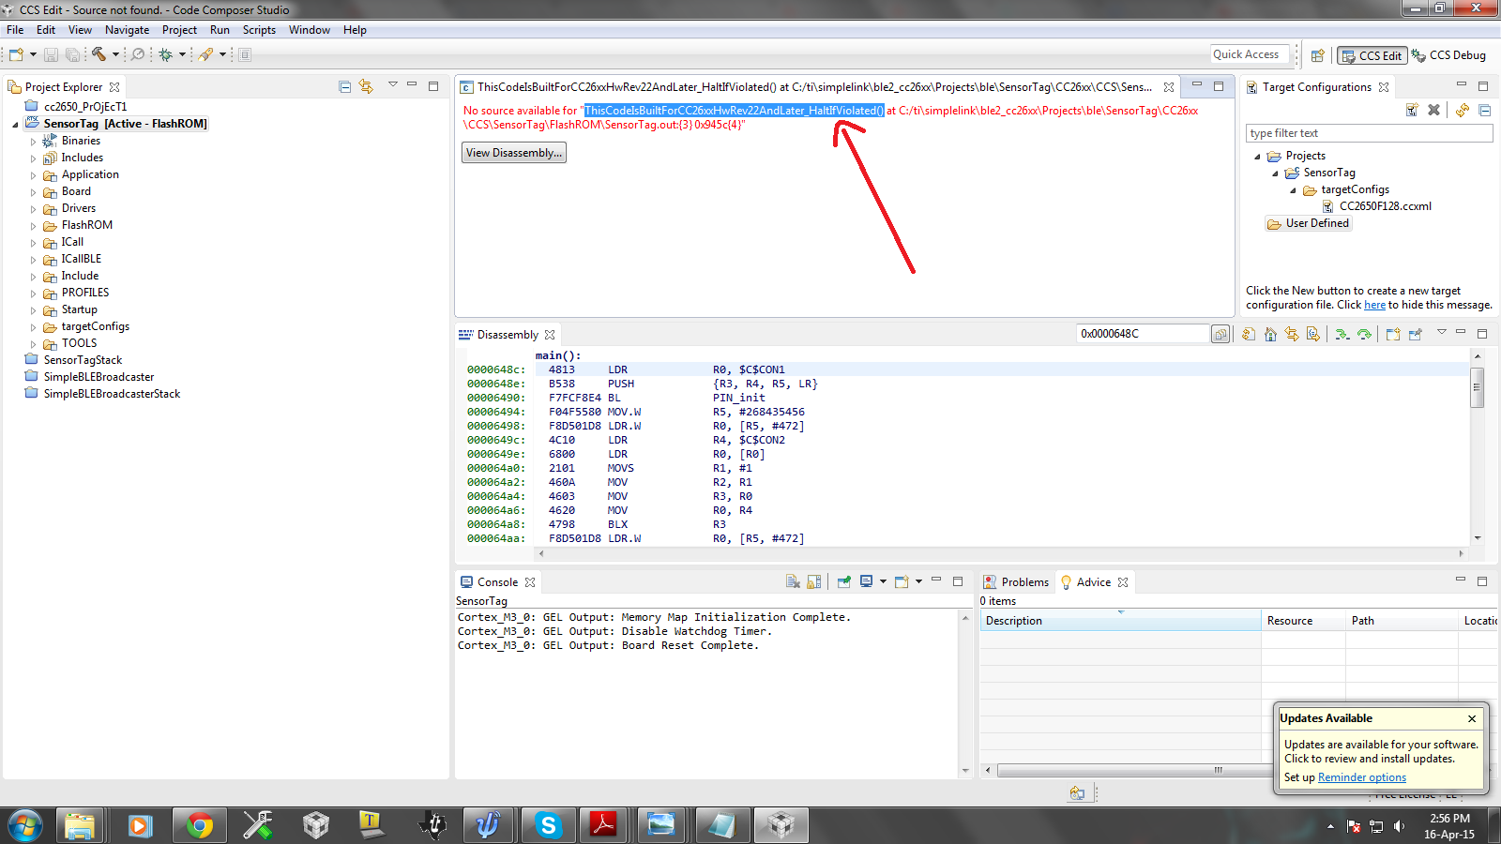The image size is (1501, 844).
Task: Switch to the Advice tab
Action: click(1094, 582)
